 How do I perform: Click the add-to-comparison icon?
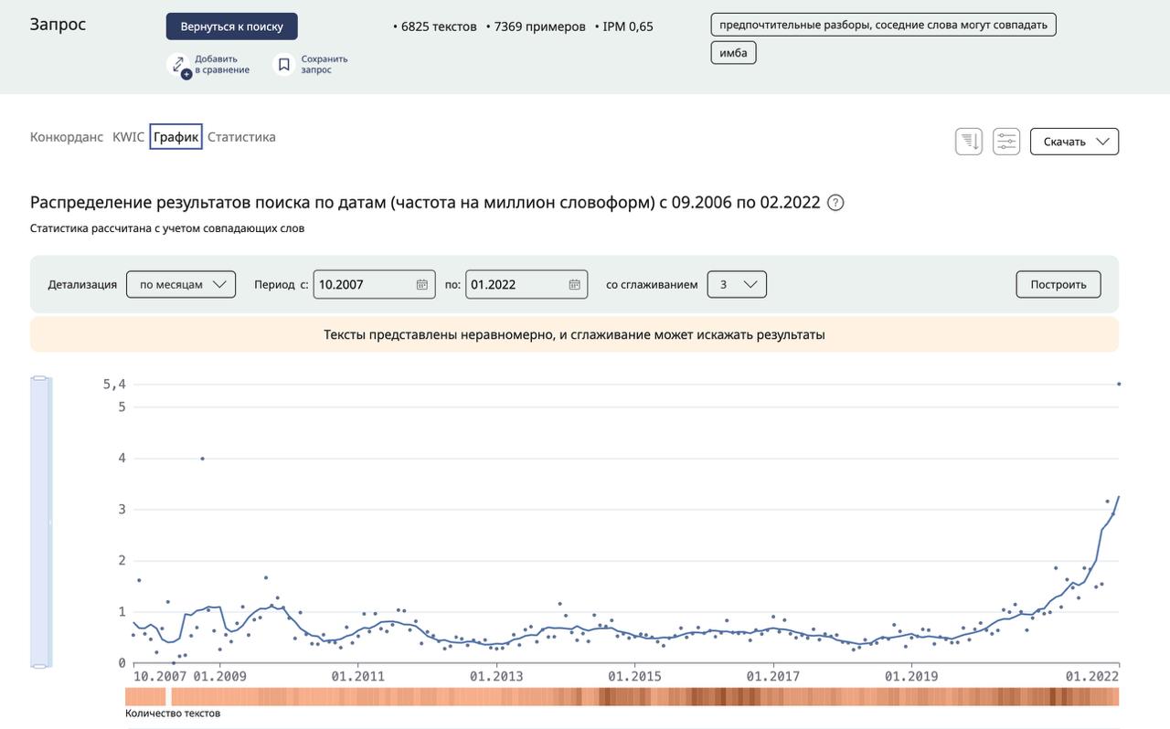pos(180,65)
